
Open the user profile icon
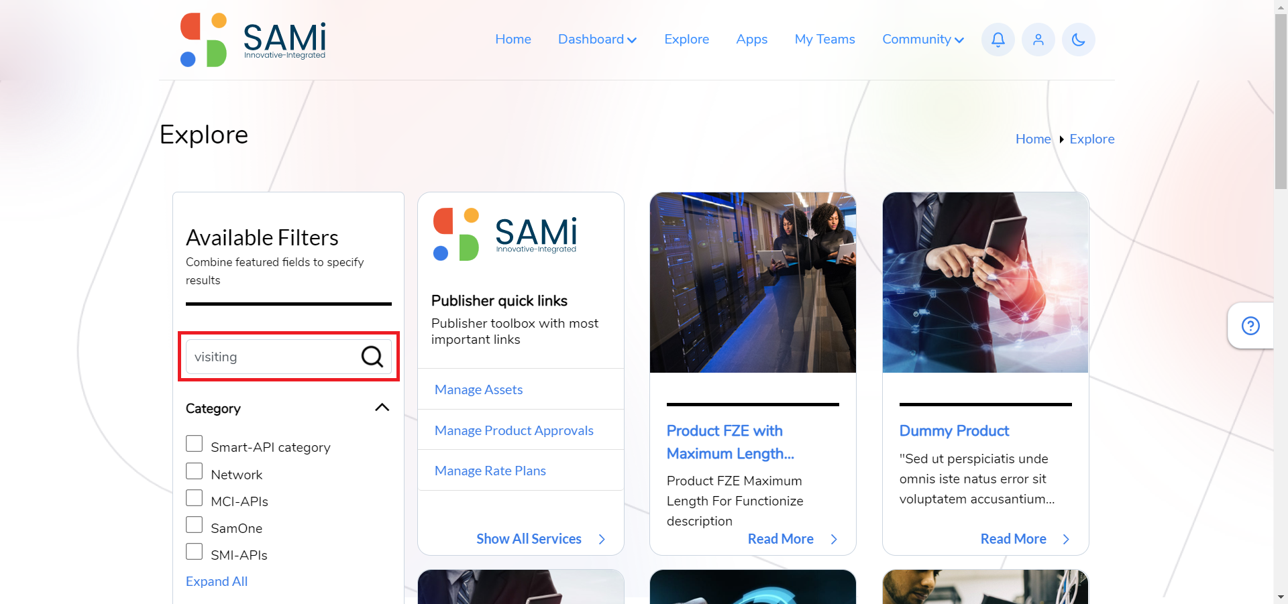coord(1038,40)
